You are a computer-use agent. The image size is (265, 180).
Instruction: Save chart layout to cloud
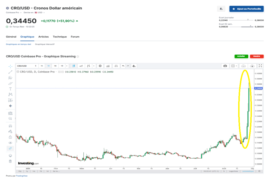click(x=252, y=66)
